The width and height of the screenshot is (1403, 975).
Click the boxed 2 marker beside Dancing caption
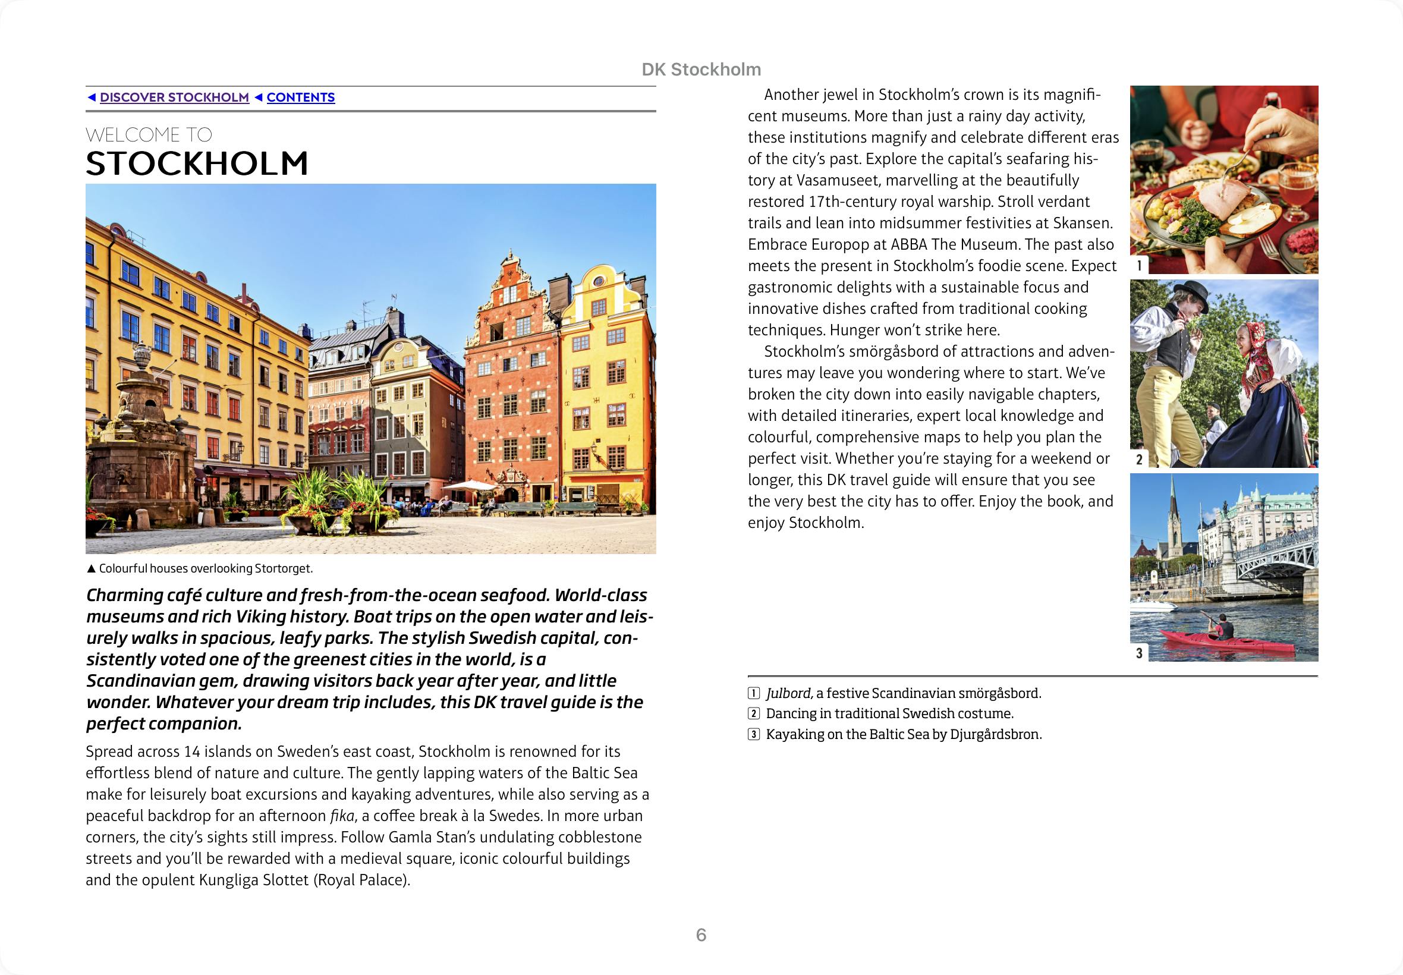pyautogui.click(x=754, y=713)
